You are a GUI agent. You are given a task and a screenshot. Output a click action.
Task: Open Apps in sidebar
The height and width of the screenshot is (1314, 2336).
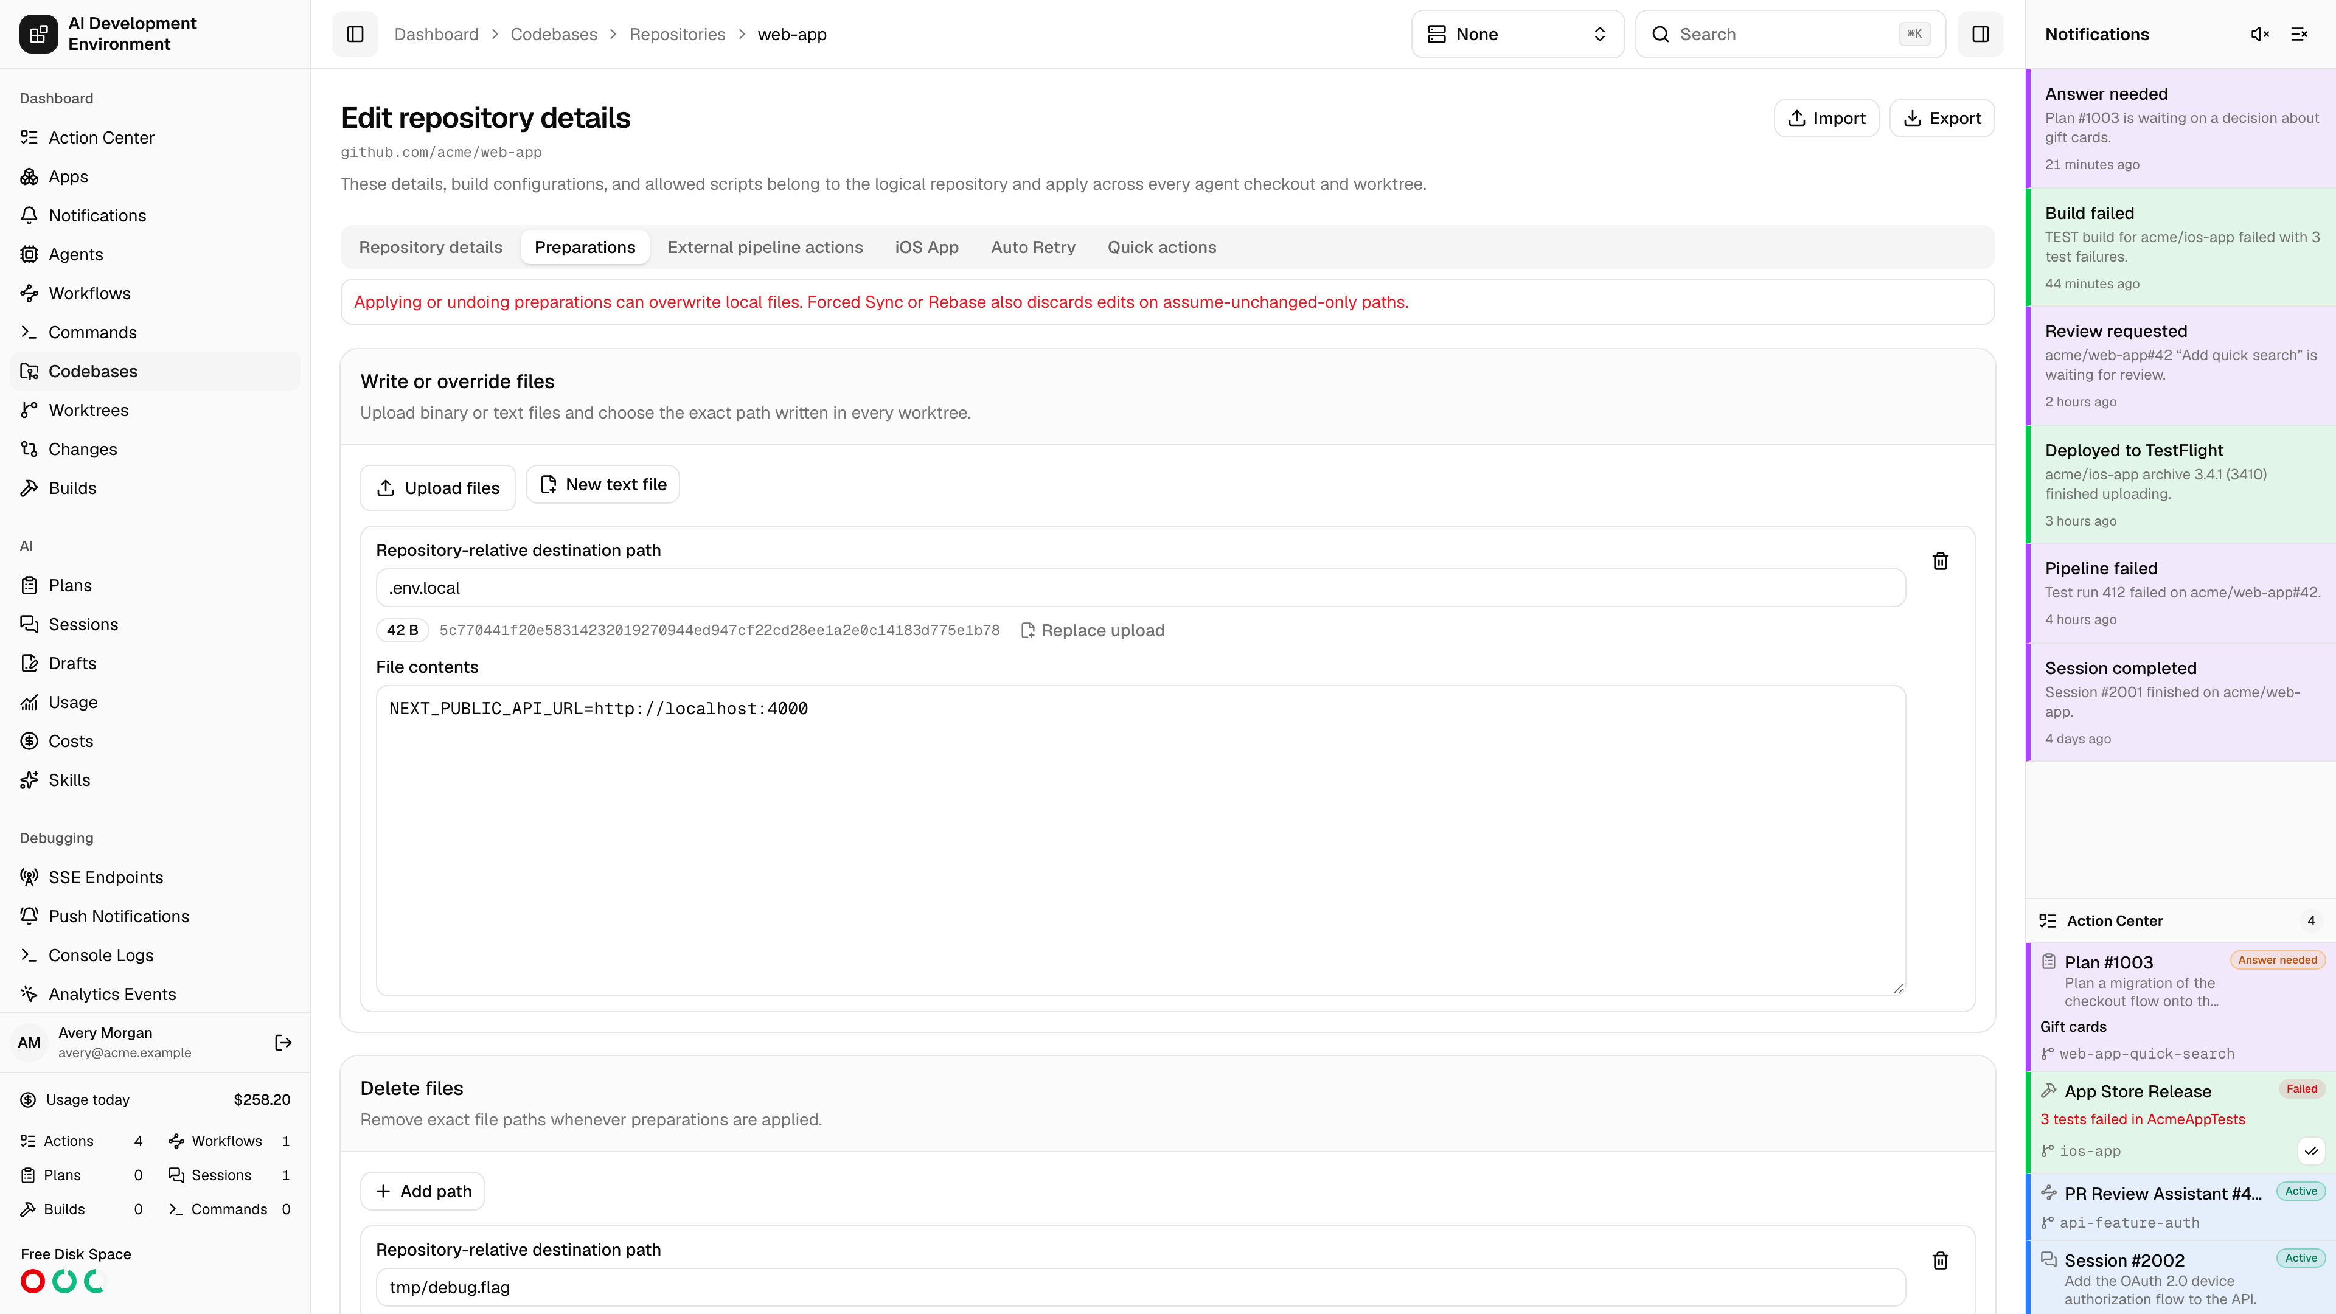tap(155, 177)
